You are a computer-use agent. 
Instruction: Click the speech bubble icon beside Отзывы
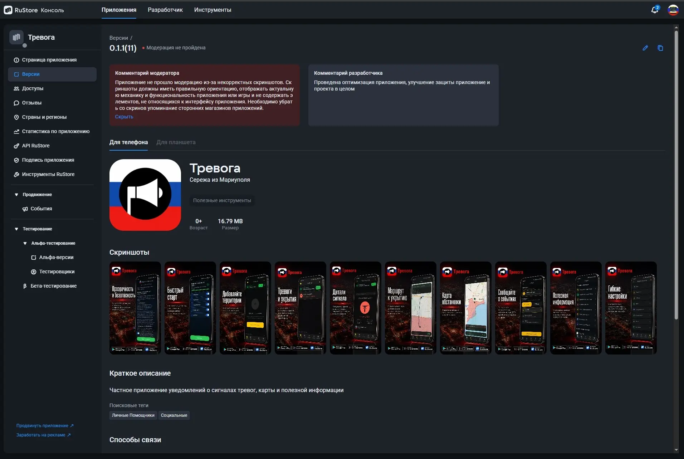pyautogui.click(x=16, y=103)
